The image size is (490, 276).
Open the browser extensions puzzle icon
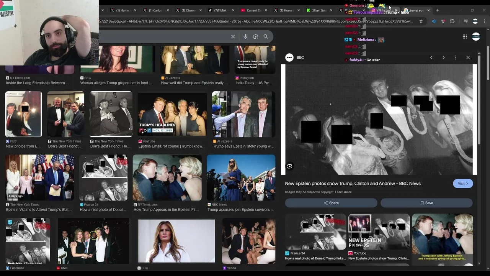pos(452,21)
